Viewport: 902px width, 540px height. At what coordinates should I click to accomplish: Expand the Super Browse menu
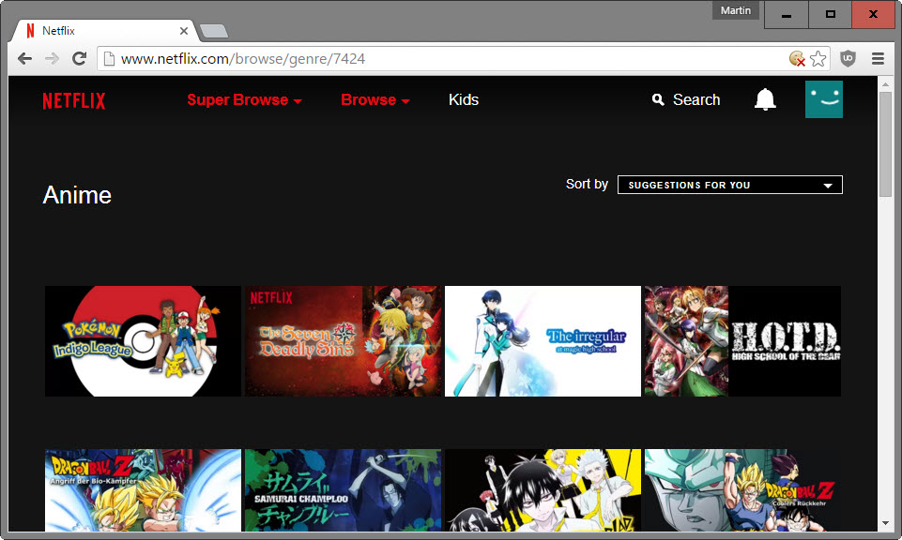[244, 100]
